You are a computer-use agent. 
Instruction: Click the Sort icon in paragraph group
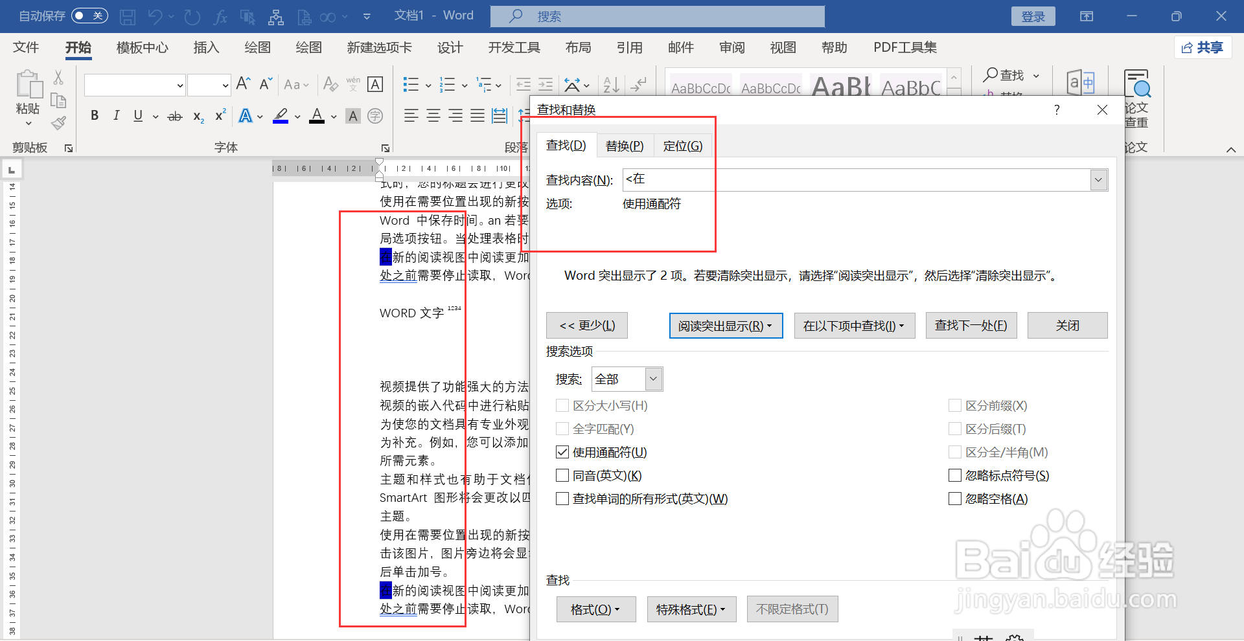pos(611,84)
